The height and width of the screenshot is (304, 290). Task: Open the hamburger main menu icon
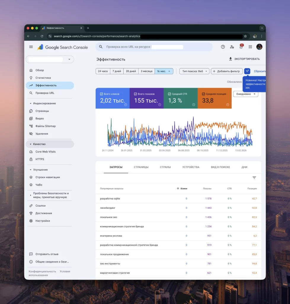point(31,47)
